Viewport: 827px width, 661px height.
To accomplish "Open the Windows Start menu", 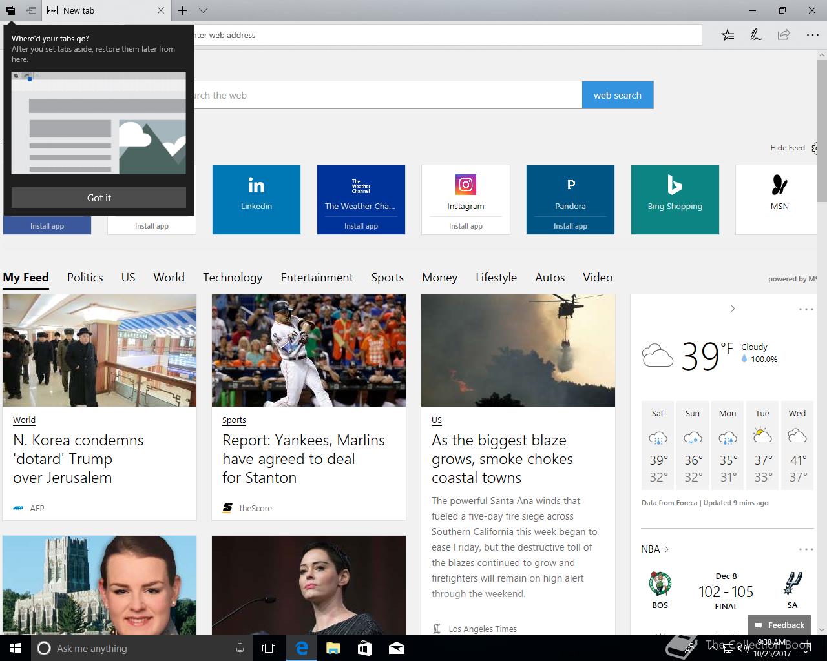I will pos(16,648).
